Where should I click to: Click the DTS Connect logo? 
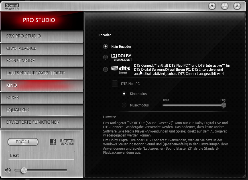pyautogui.click(x=121, y=70)
